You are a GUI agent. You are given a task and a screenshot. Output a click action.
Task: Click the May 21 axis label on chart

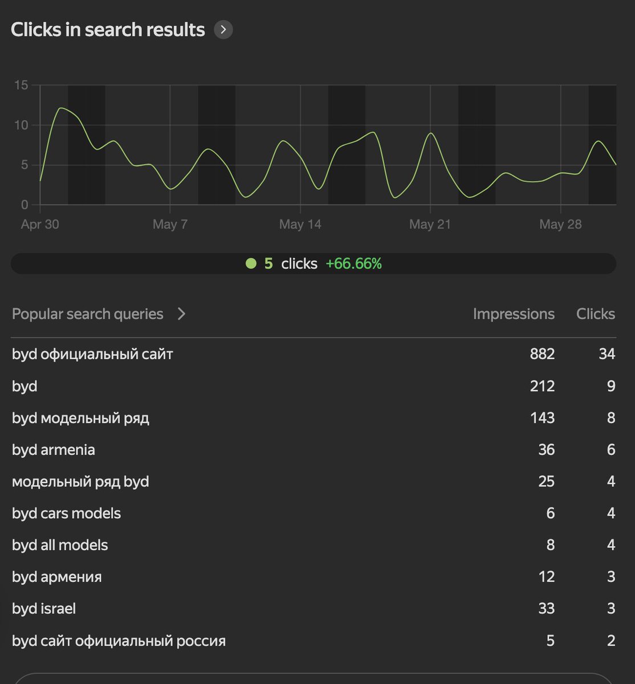coord(430,224)
